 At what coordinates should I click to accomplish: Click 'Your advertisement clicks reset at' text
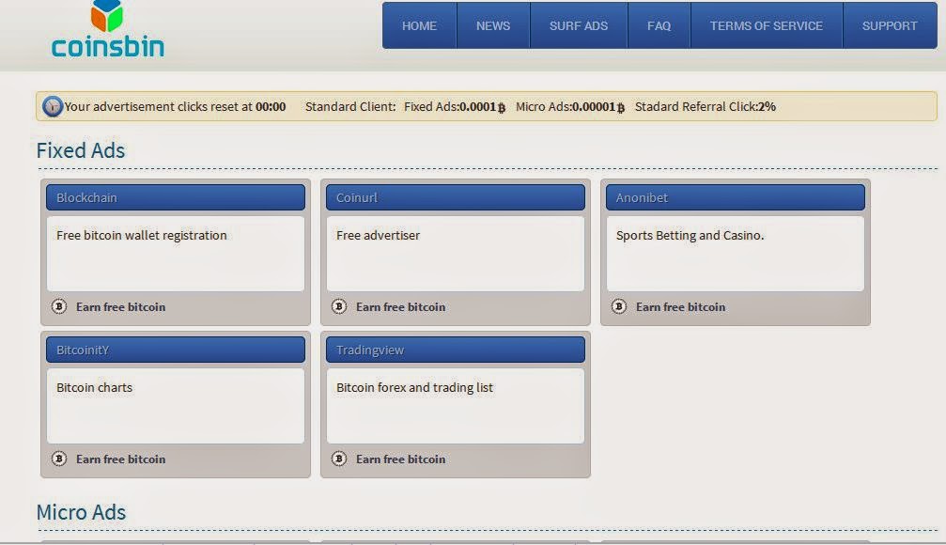point(158,107)
